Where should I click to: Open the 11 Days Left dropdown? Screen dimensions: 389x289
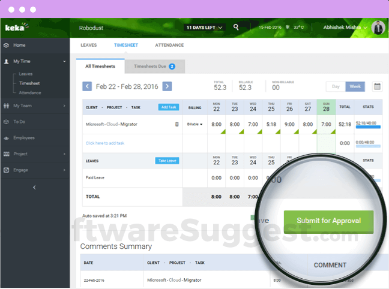[204, 28]
